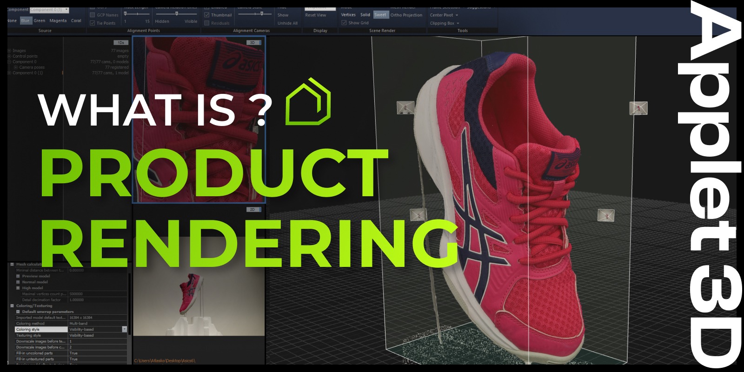This screenshot has height=372, width=744.
Task: Click the Reset View button
Action: (x=316, y=15)
